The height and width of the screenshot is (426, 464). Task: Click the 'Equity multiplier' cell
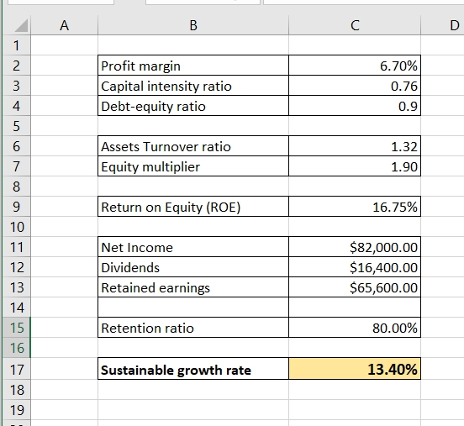(193, 166)
